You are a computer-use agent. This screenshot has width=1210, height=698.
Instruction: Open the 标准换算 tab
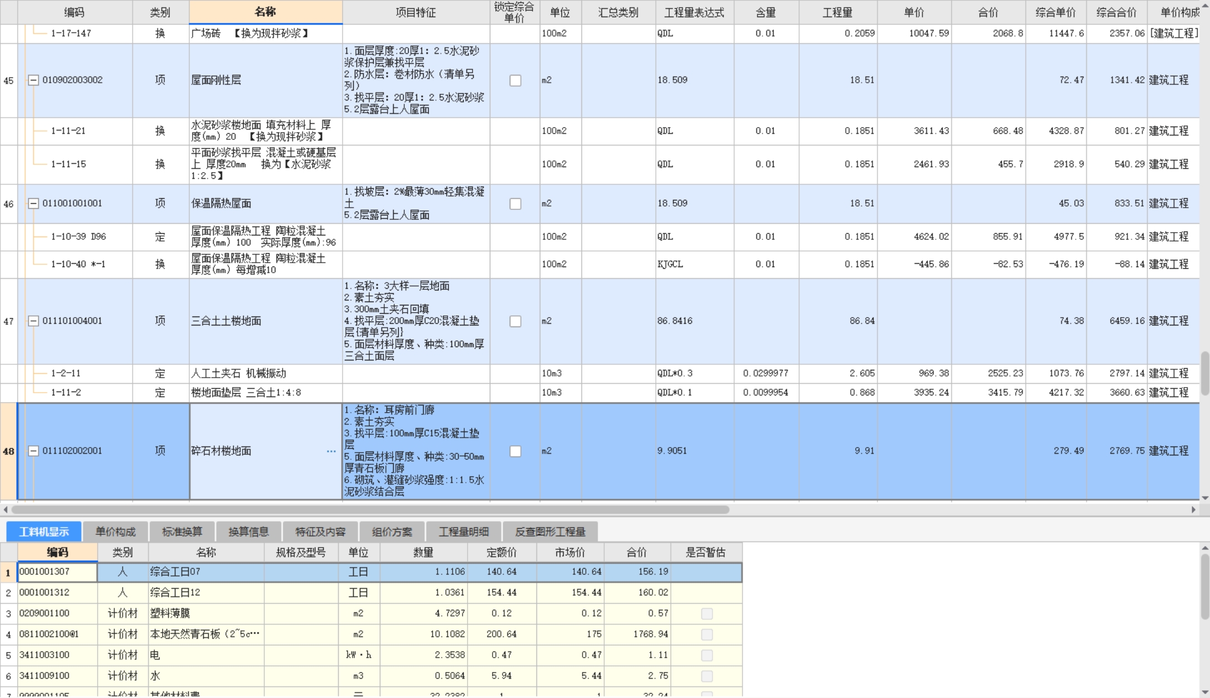tap(182, 531)
